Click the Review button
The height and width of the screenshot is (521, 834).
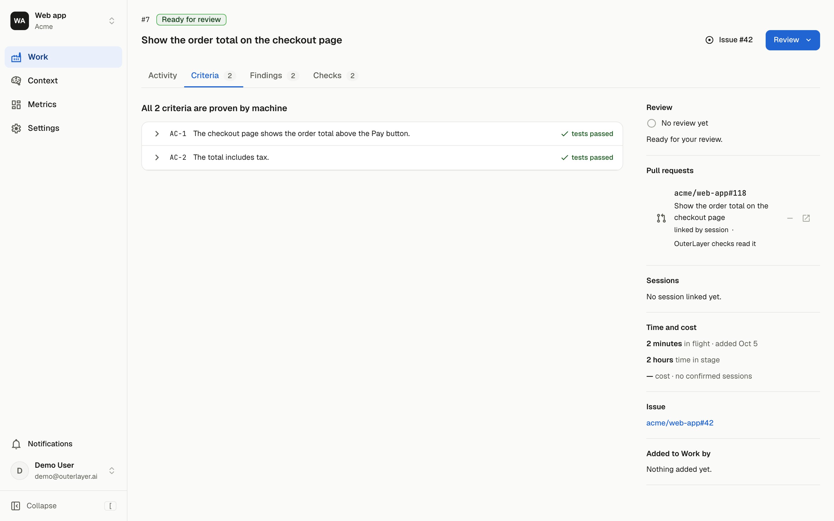click(792, 40)
